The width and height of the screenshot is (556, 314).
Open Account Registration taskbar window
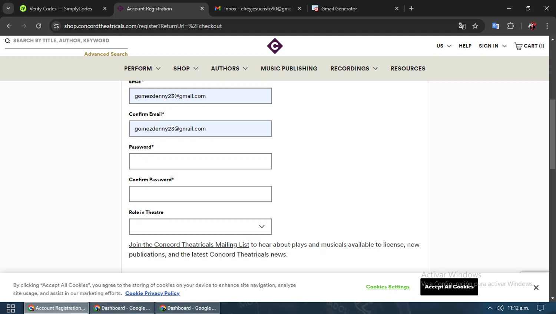56,308
